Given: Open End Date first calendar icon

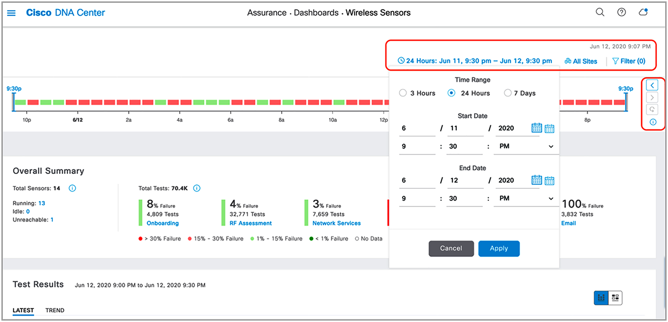Looking at the screenshot, I should pos(536,180).
